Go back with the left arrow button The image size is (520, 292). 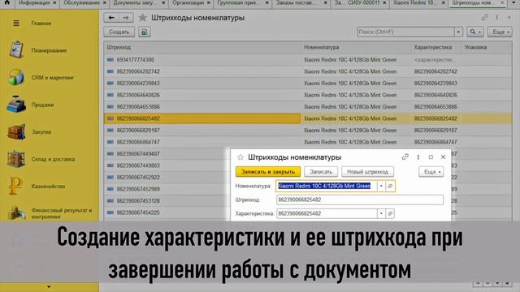click(111, 18)
